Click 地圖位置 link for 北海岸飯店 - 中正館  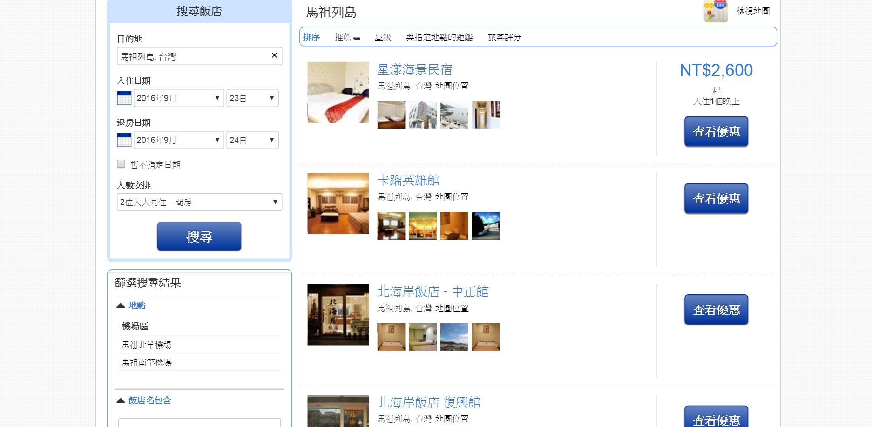click(x=452, y=308)
